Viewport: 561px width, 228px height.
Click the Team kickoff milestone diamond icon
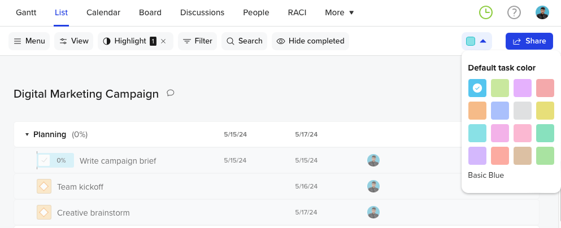point(44,186)
